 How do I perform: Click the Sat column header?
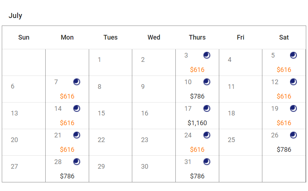tap(284, 37)
